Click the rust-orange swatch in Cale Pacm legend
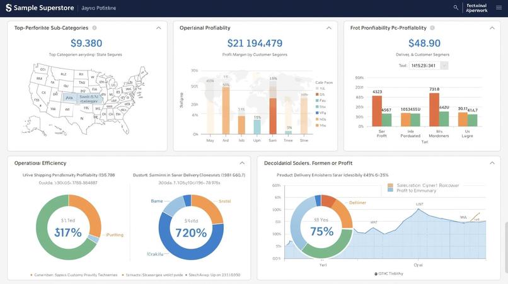This screenshot has height=284, width=508. (x=318, y=94)
